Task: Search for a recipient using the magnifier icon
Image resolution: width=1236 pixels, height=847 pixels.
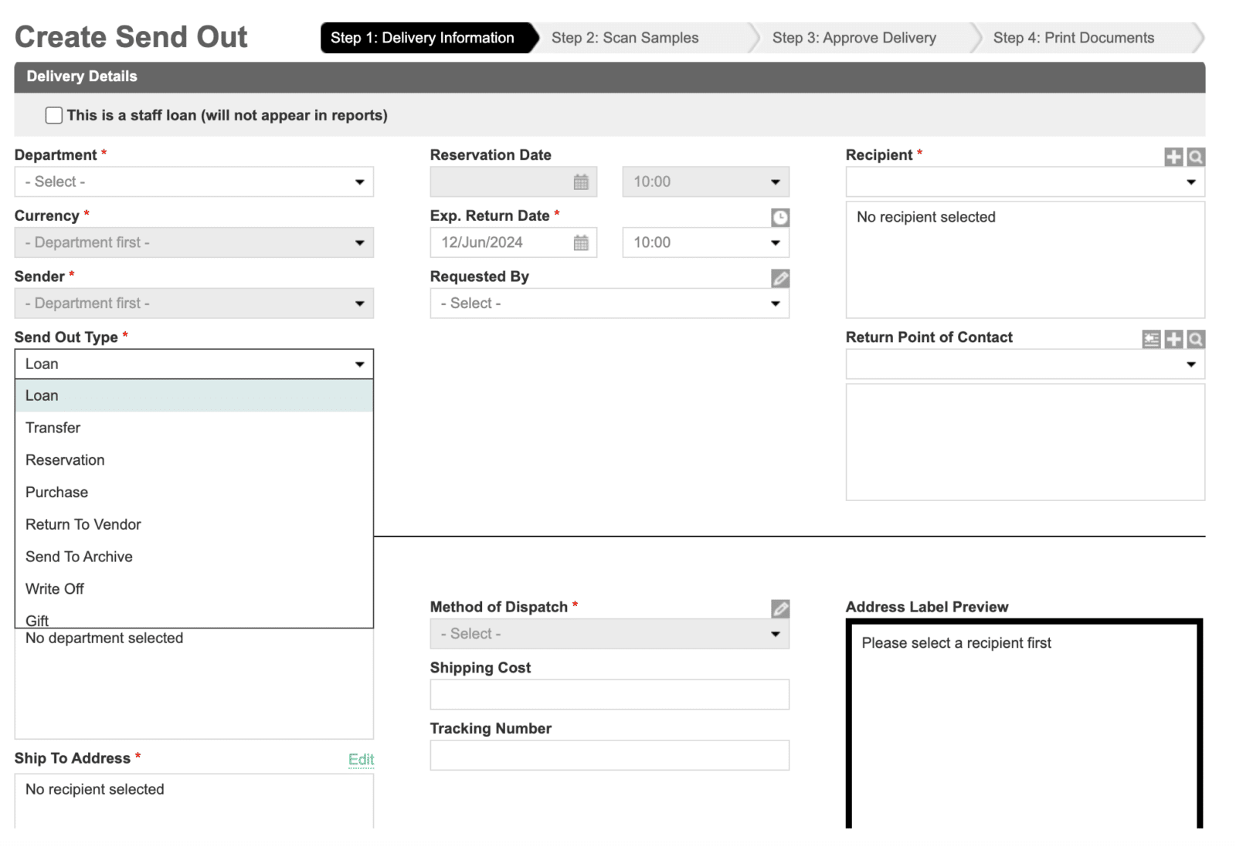Action: 1195,157
